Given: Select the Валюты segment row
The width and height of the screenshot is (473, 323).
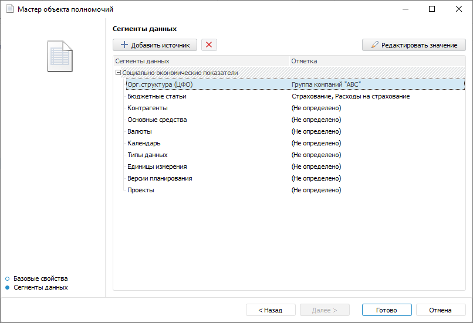Looking at the screenshot, I should (x=140, y=131).
